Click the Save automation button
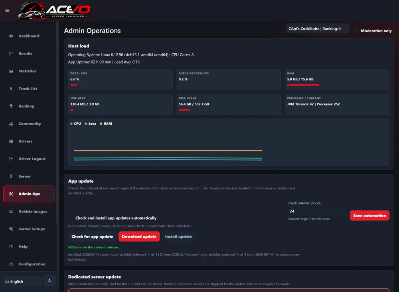The width and height of the screenshot is (399, 292). [369, 216]
